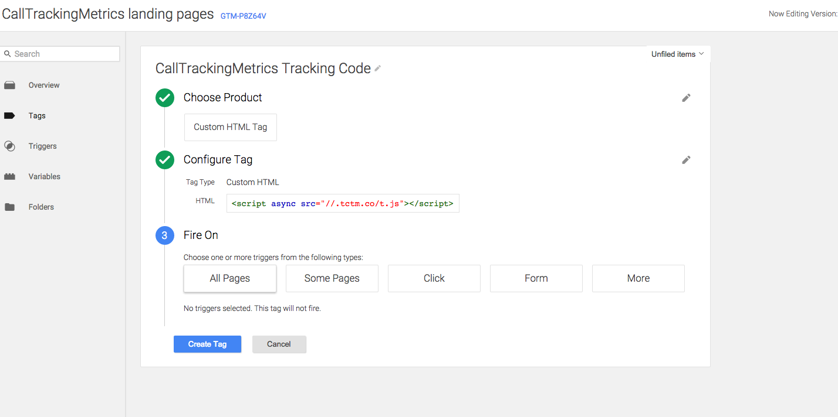This screenshot has height=417, width=838.
Task: Open the Overview panel in the sidebar
Action: click(44, 85)
